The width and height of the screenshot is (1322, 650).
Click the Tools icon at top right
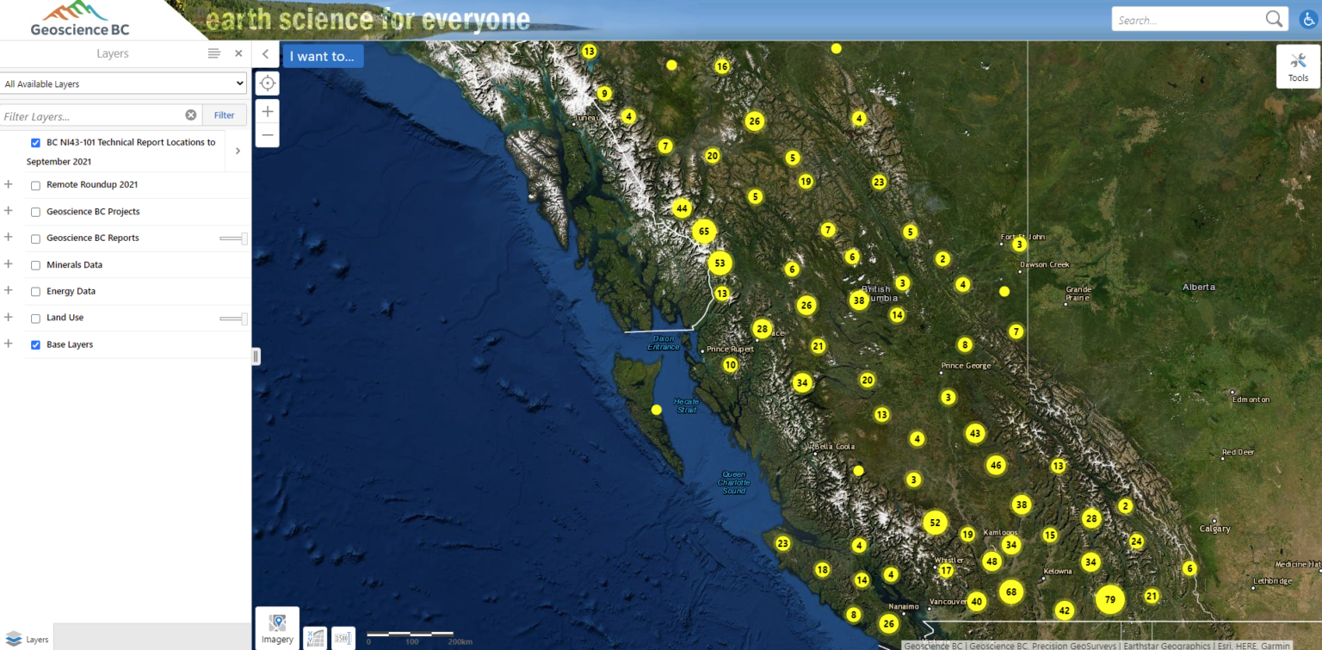1298,66
